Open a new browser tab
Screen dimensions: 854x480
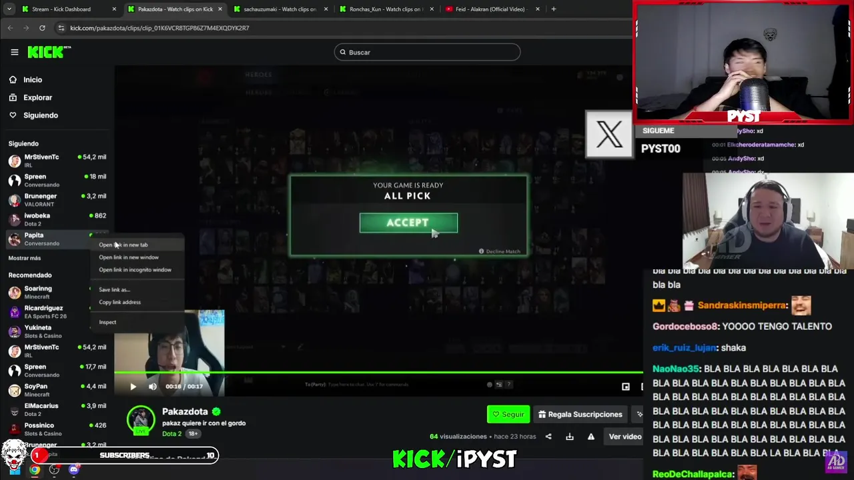pos(554,9)
